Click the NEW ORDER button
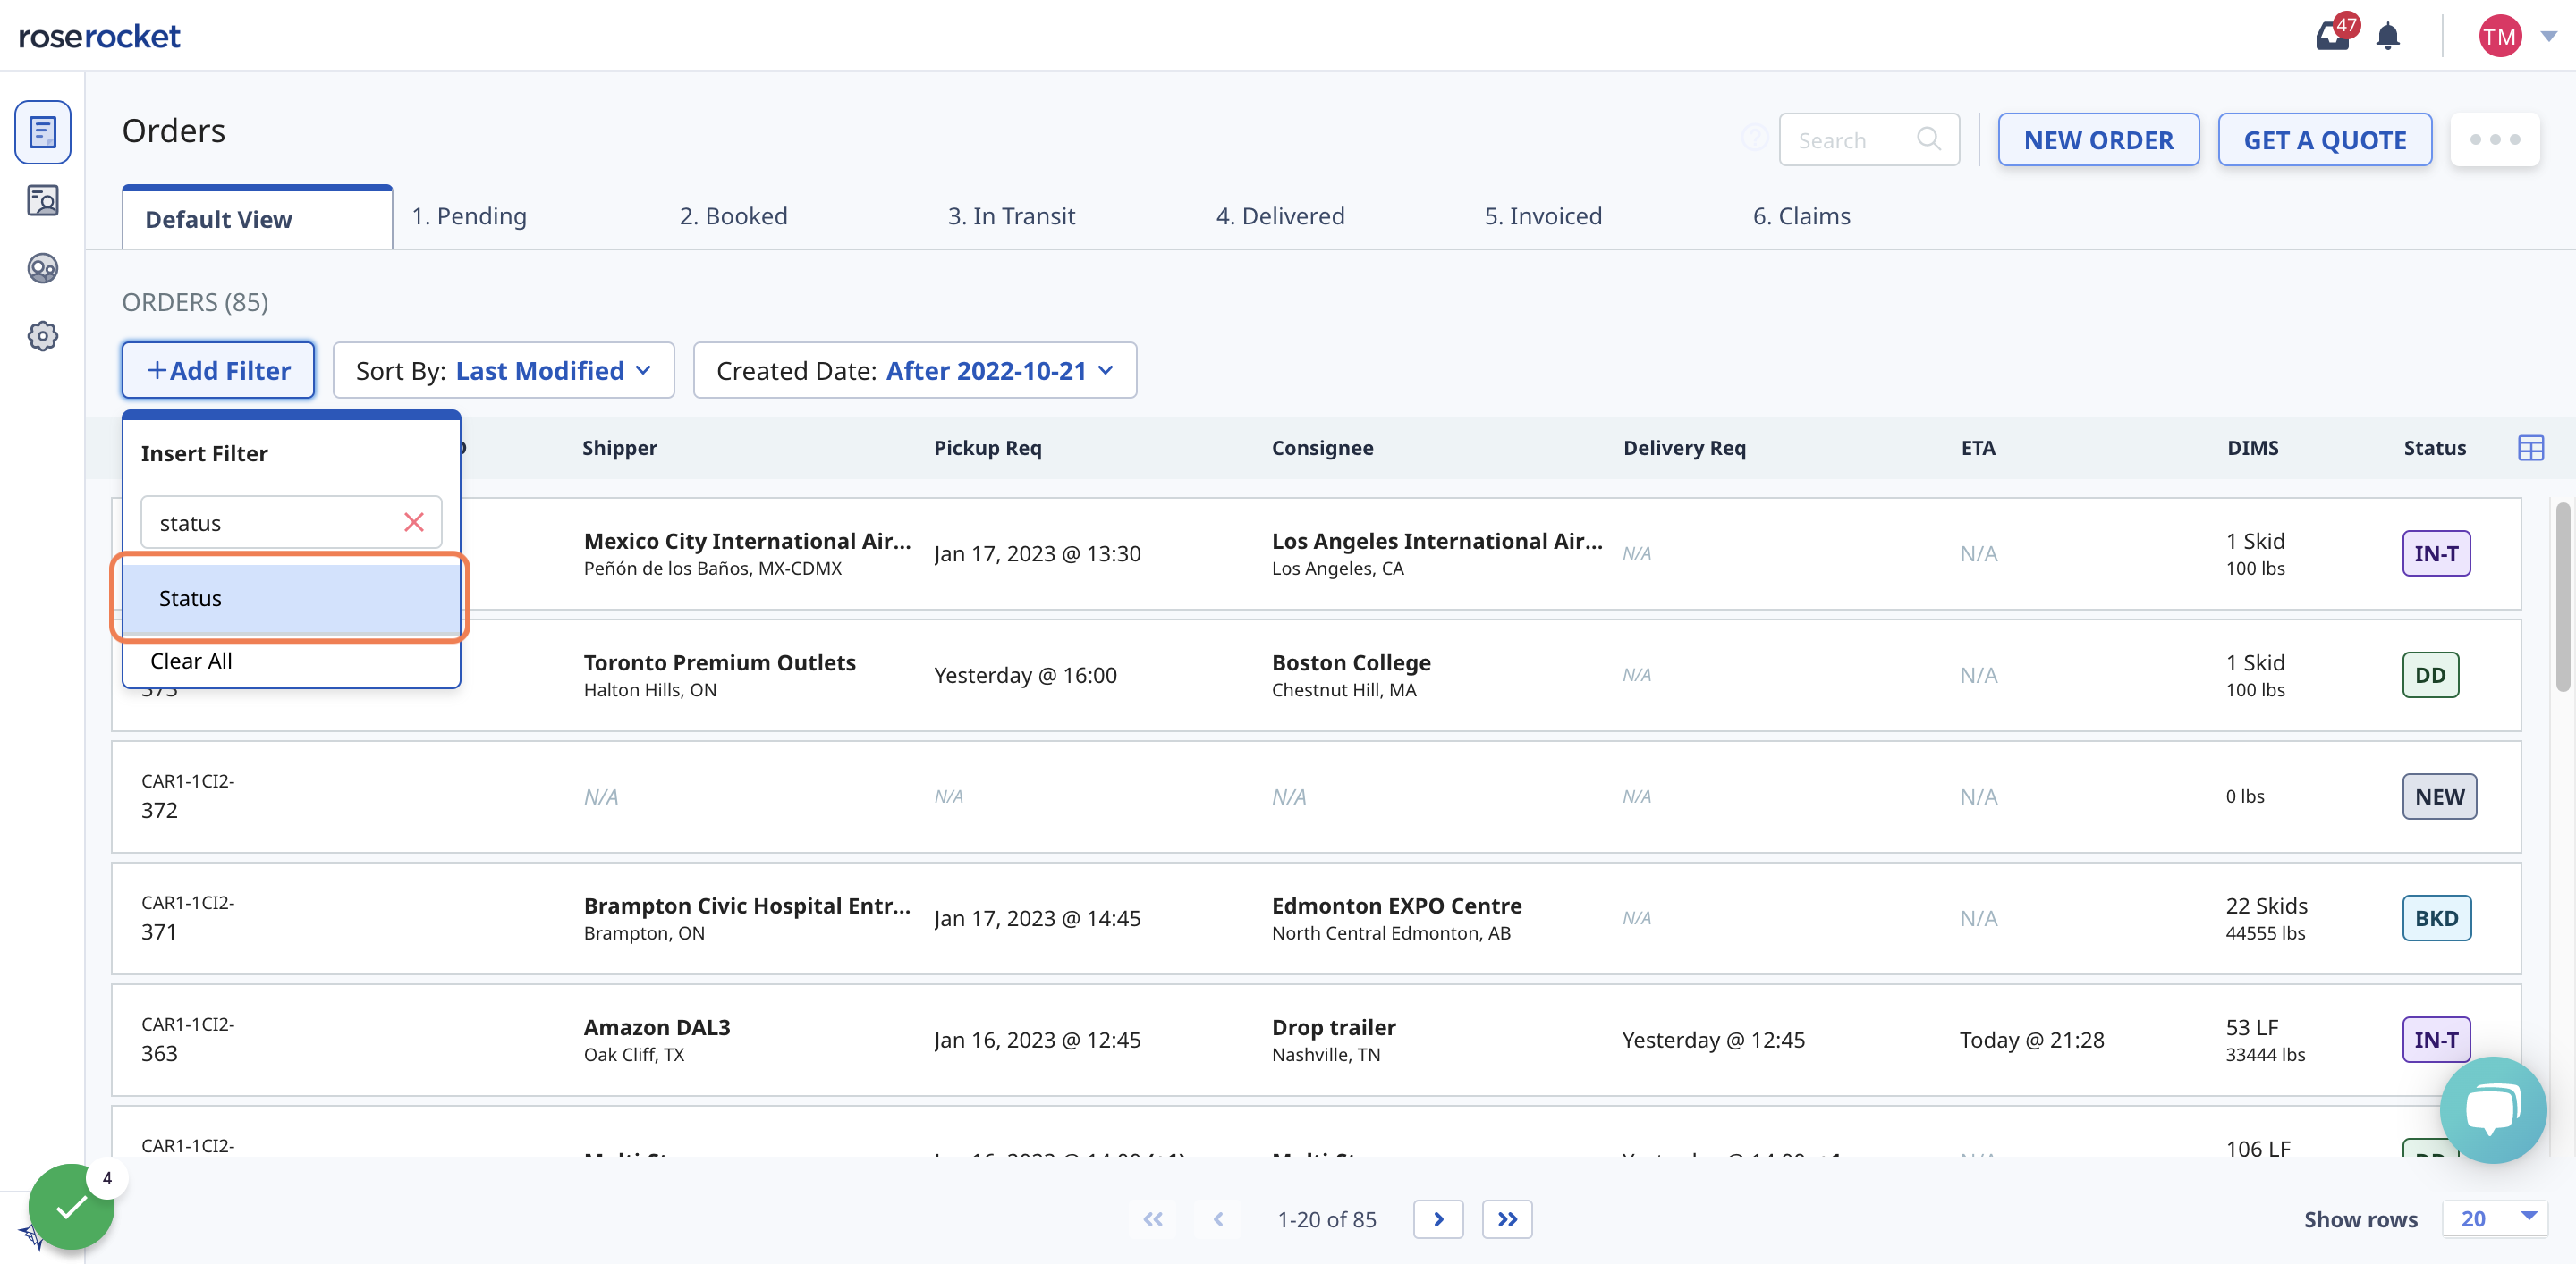Screen dimensions: 2576x1264 pyautogui.click(x=2098, y=139)
